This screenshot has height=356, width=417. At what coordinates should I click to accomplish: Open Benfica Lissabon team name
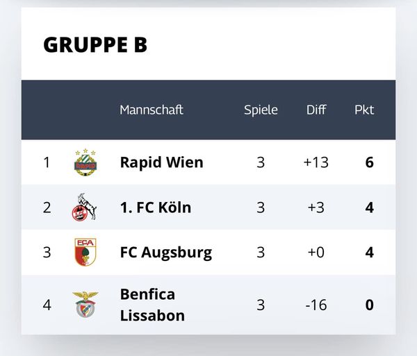tap(152, 305)
